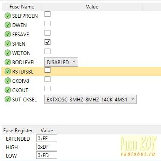The height and width of the screenshot is (161, 161).
Task: Click the Value header in fuse register table
Action: 47,131
